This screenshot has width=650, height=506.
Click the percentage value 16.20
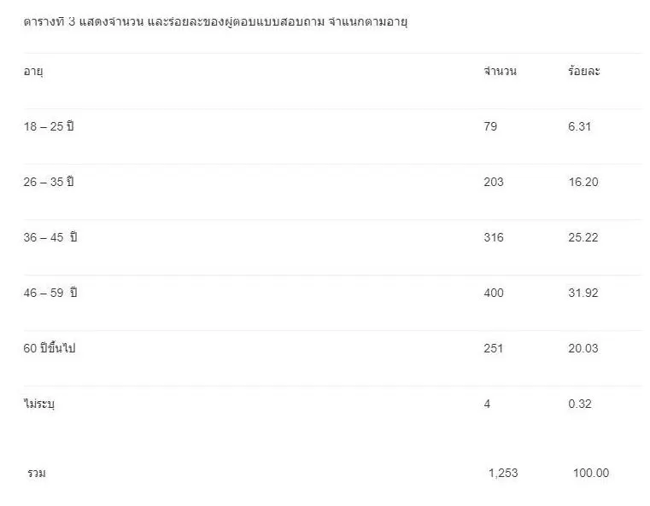pyautogui.click(x=583, y=182)
